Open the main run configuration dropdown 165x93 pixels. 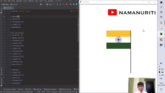tap(50, 4)
